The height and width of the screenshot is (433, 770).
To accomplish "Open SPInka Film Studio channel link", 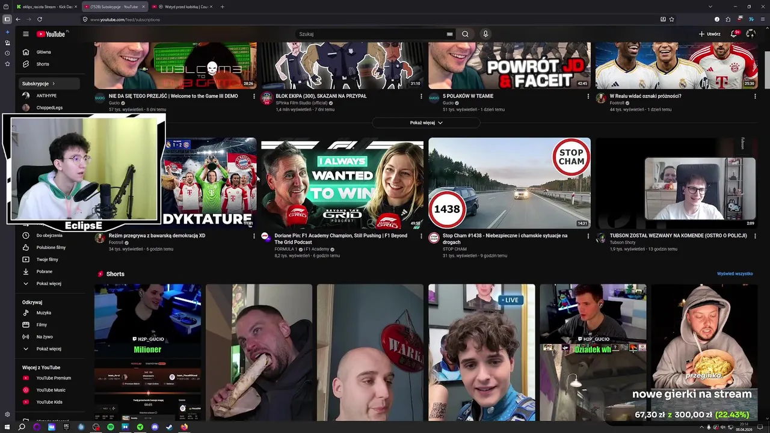I will point(301,103).
